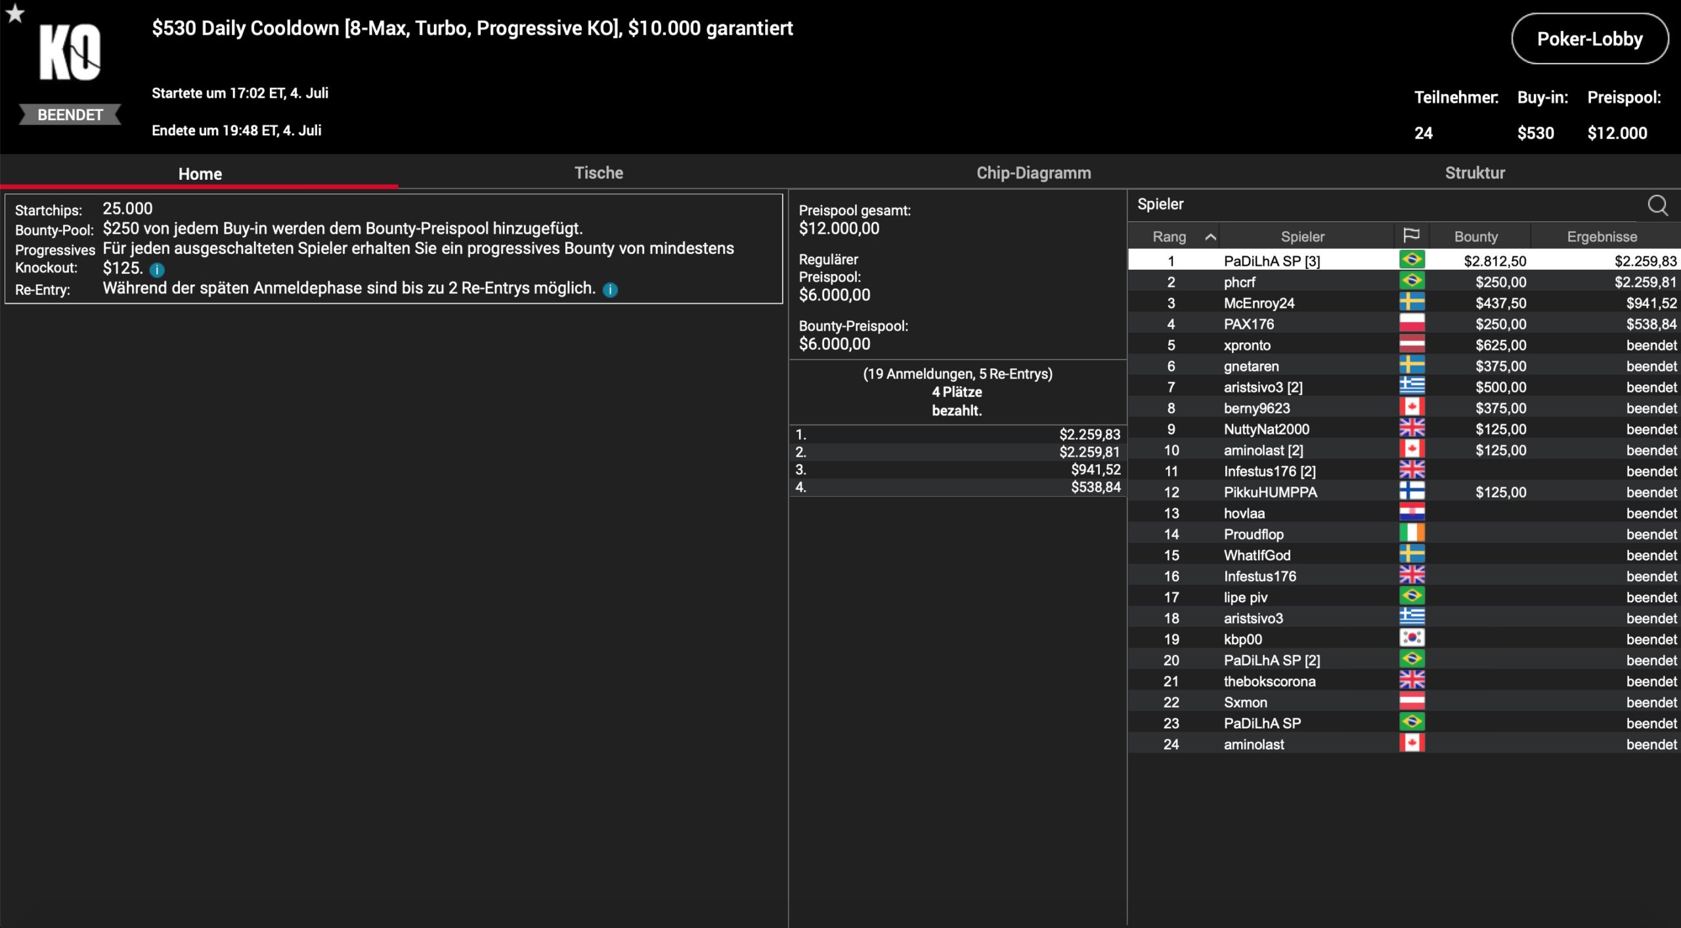Screen dimensions: 1681x928
Task: Open the player search magnifier
Action: pos(1657,205)
